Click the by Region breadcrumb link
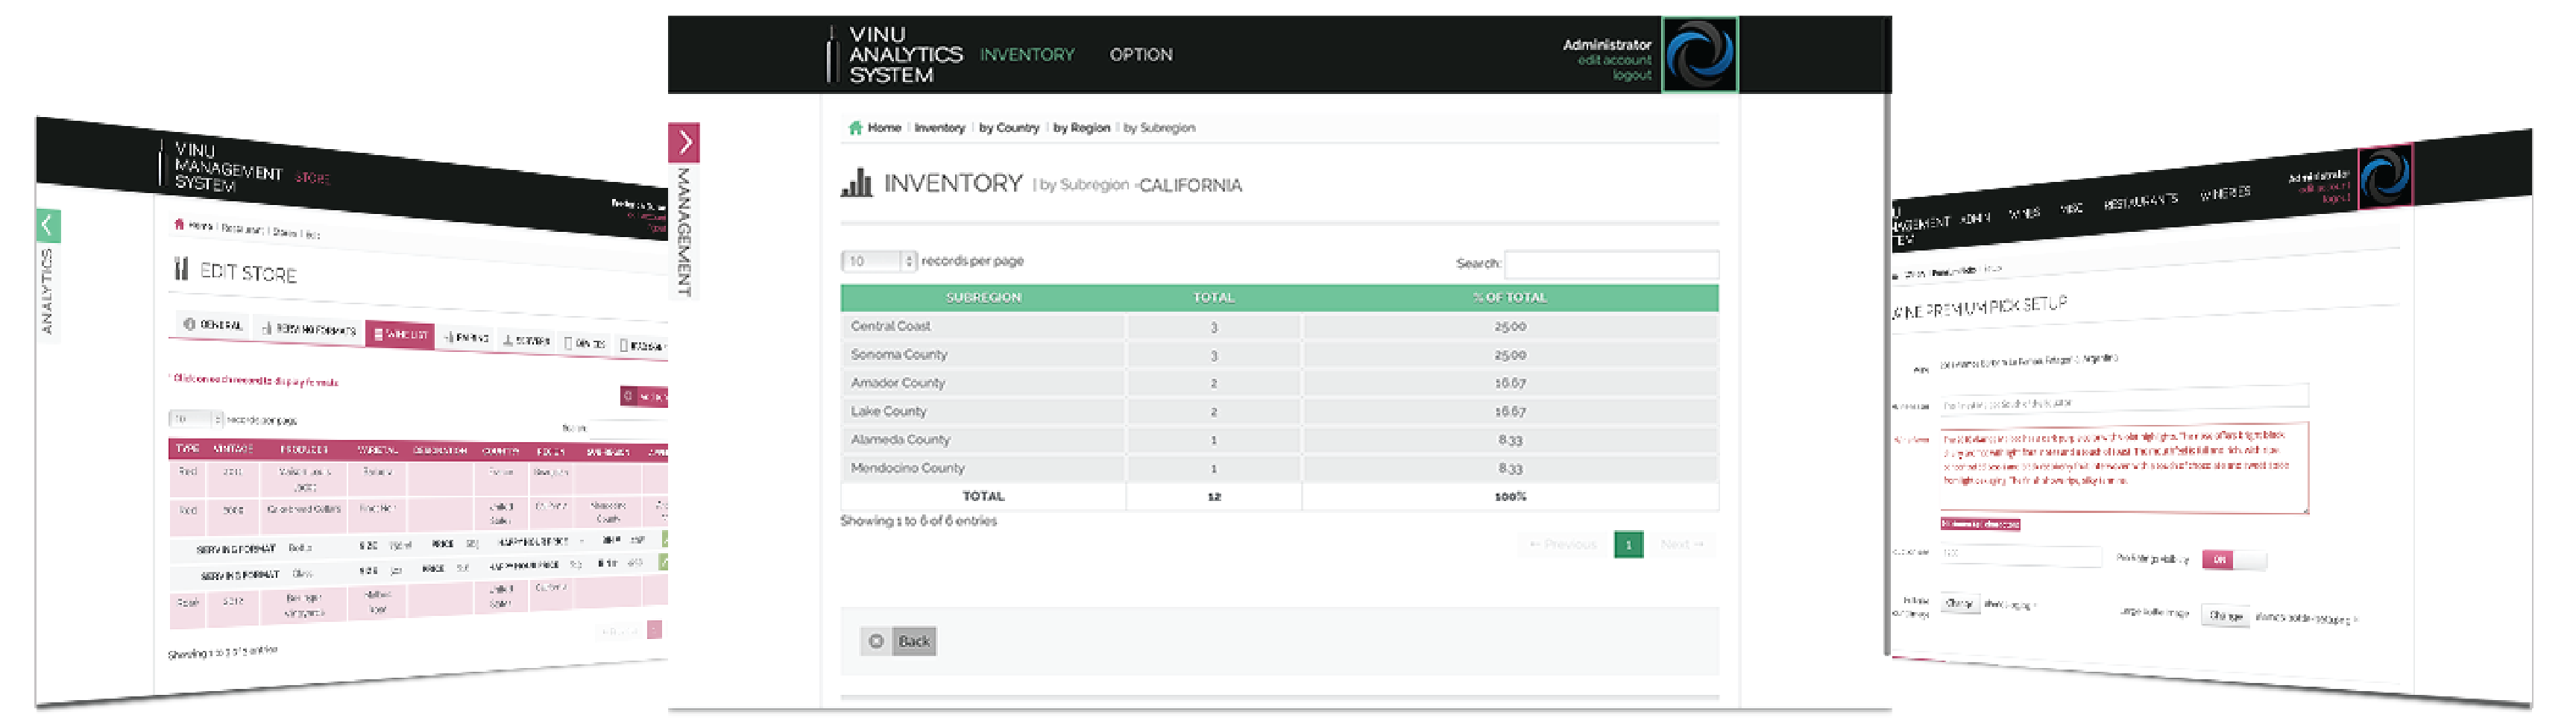Viewport: 2576px width, 718px height. coord(1081,128)
